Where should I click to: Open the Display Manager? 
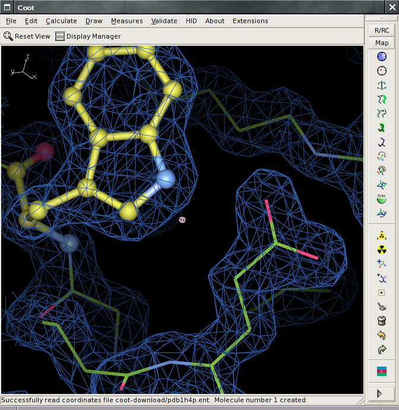coord(88,36)
